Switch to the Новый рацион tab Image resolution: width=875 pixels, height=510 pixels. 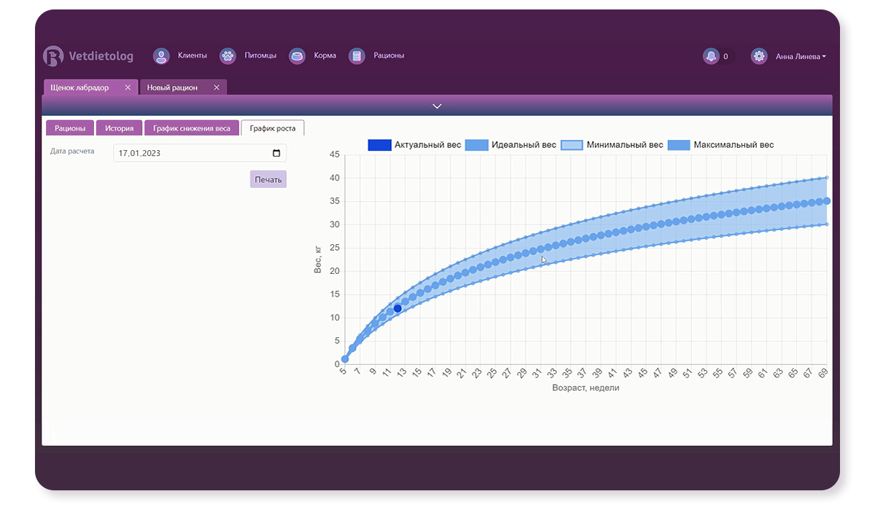(172, 87)
